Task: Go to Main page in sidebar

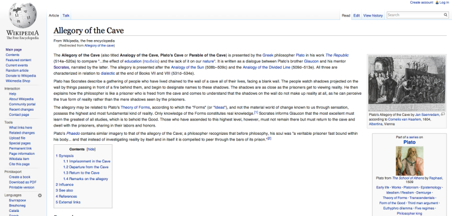Action: click(x=14, y=49)
